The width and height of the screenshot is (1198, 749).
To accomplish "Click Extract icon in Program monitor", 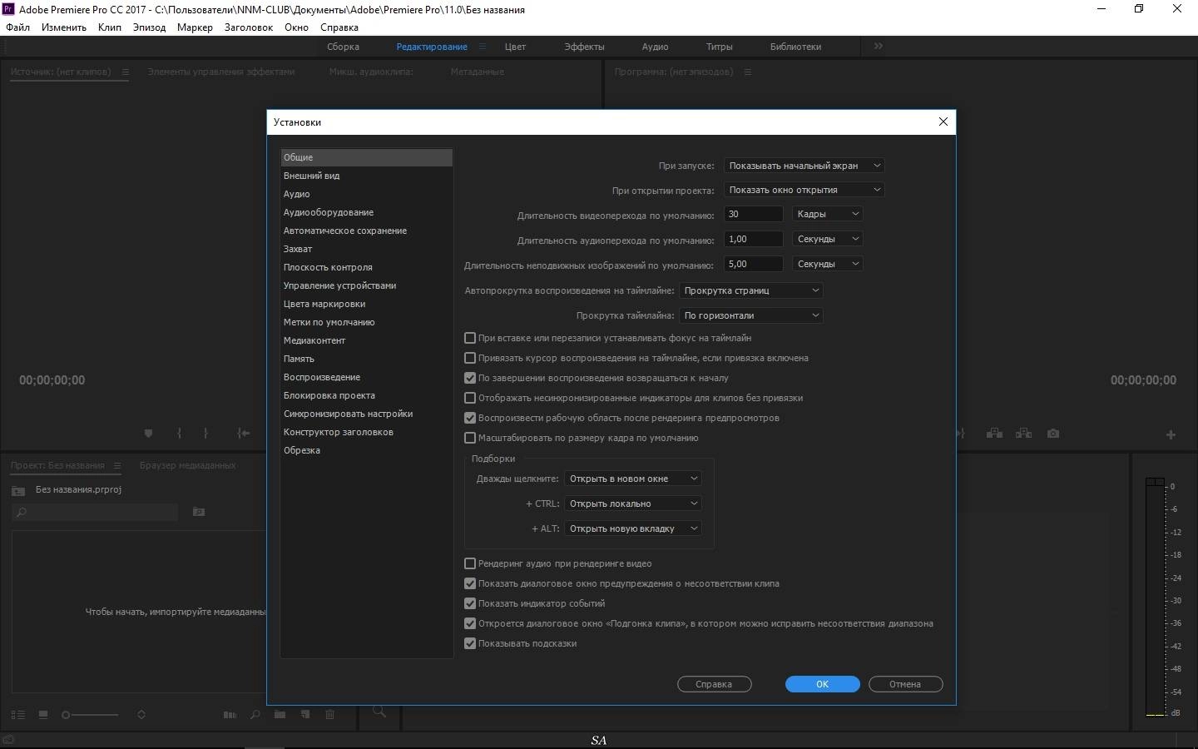I will pyautogui.click(x=1024, y=434).
